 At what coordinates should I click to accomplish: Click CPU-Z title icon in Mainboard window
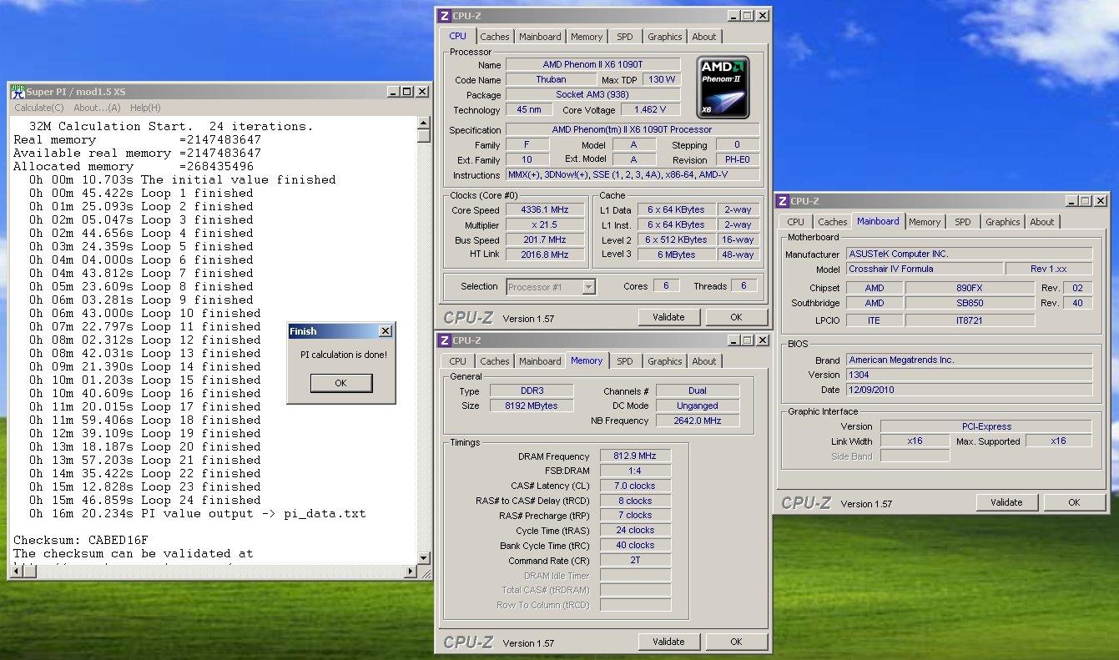(x=783, y=201)
